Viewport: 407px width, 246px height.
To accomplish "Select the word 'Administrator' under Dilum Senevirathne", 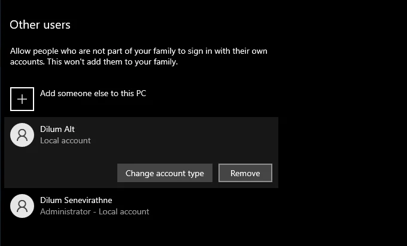I will click(x=65, y=211).
